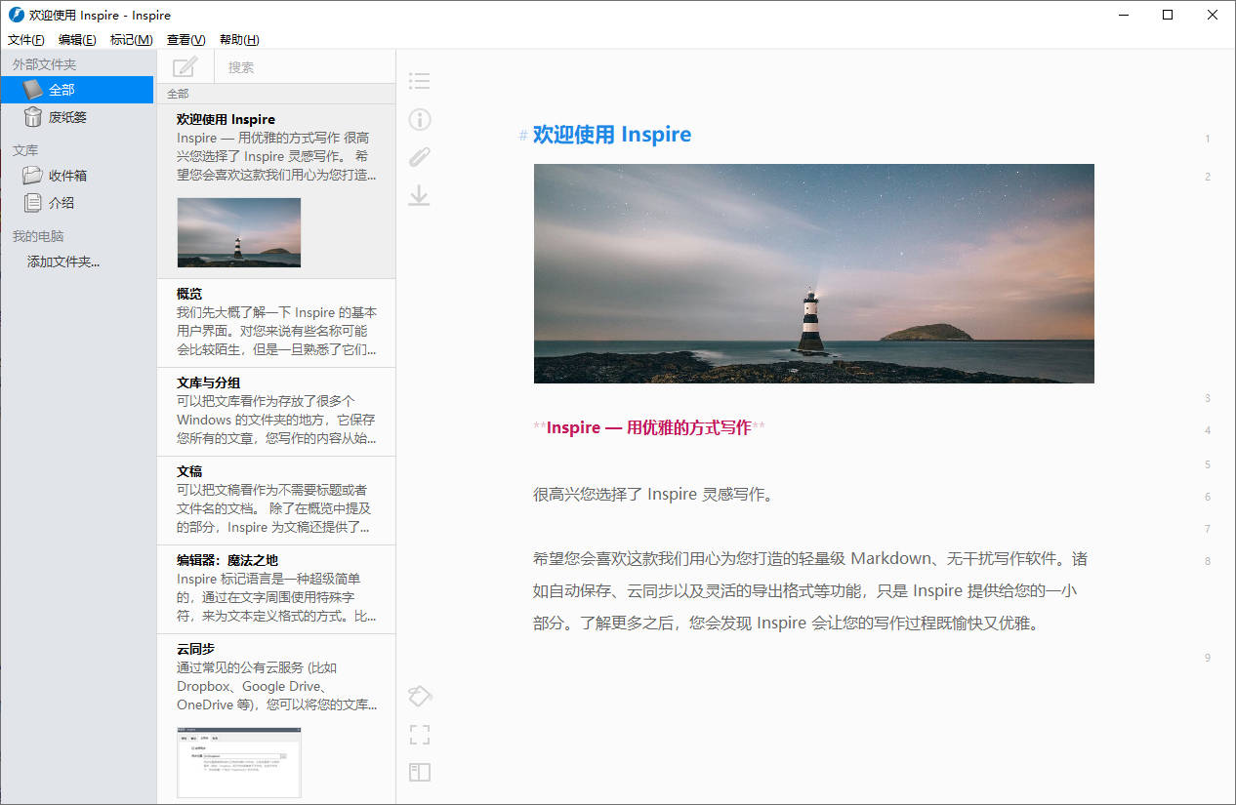Select the 编辑器：魔法之地 sheet
Viewport: 1236px width, 805px height.
pyautogui.click(x=276, y=589)
